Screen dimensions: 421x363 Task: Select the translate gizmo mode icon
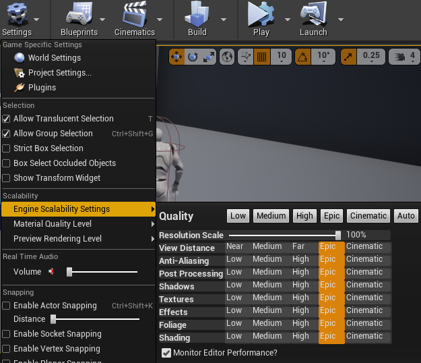pos(176,57)
